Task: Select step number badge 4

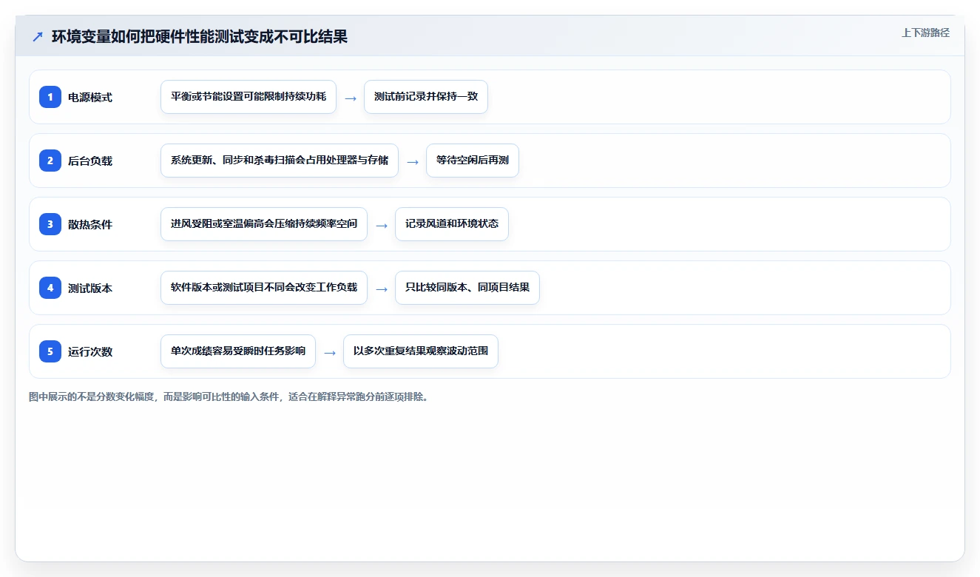Action: tap(50, 288)
